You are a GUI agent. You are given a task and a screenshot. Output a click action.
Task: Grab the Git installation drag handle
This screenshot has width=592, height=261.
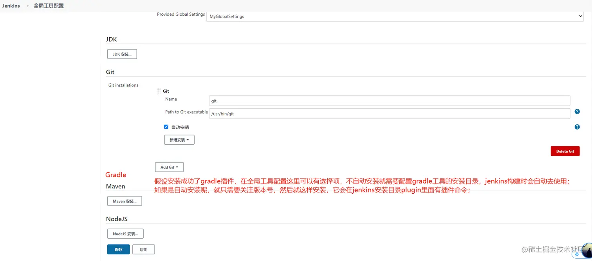[x=159, y=91]
